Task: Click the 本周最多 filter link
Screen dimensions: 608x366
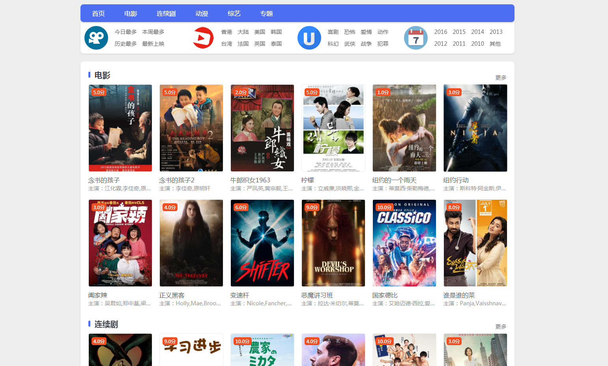Action: [x=153, y=32]
